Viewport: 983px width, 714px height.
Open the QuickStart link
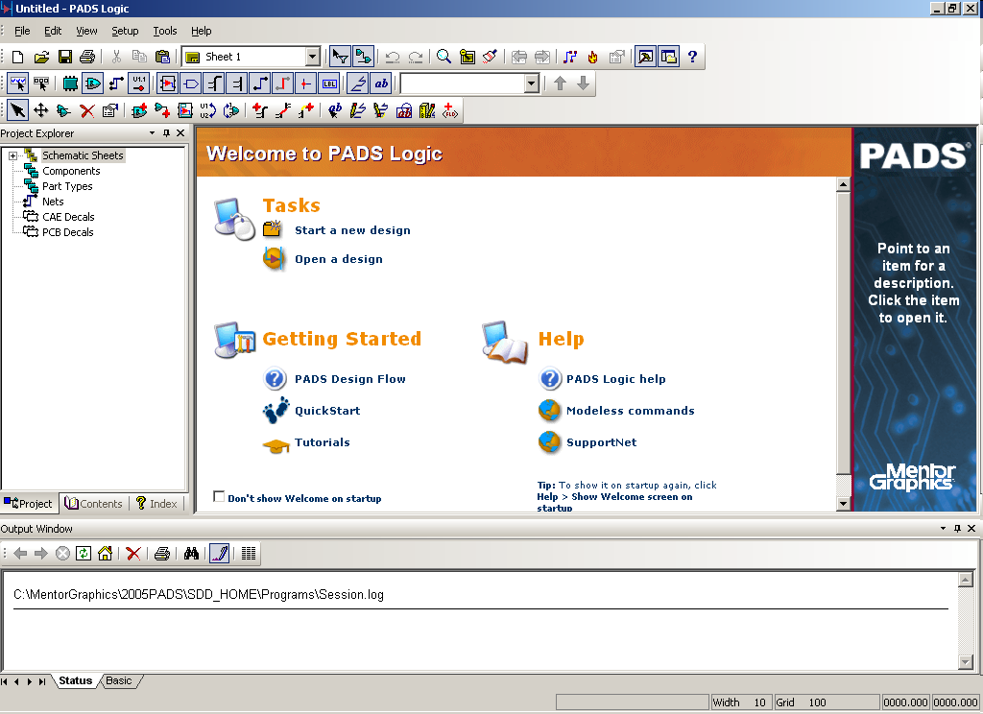point(327,411)
